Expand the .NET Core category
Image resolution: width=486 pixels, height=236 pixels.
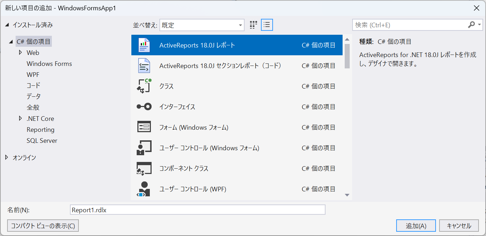(x=21, y=118)
